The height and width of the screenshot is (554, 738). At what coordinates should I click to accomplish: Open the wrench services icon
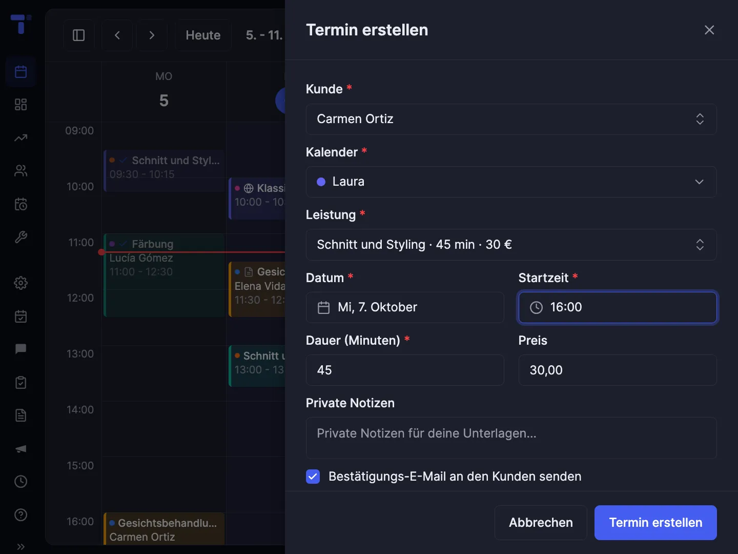pos(20,237)
